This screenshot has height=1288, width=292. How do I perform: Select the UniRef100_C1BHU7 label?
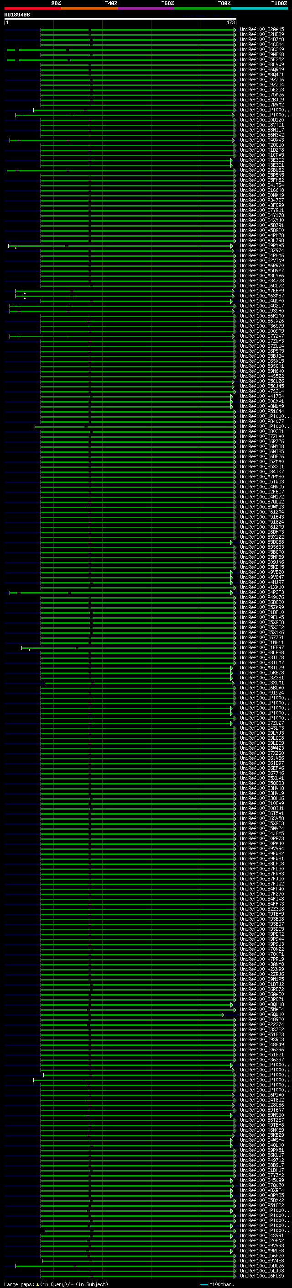262,1170
